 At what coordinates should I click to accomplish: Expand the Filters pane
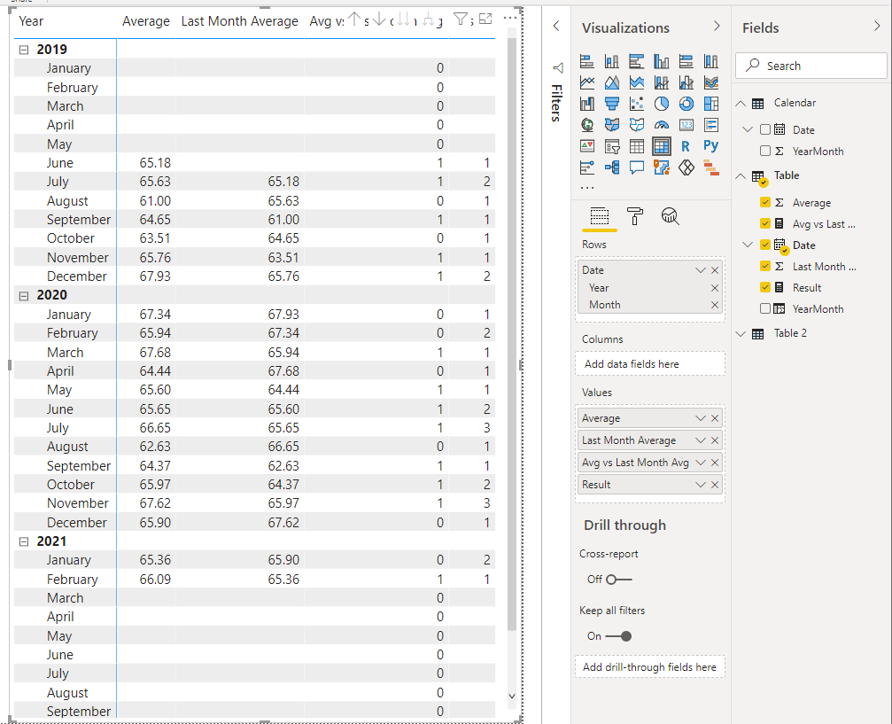point(556,26)
